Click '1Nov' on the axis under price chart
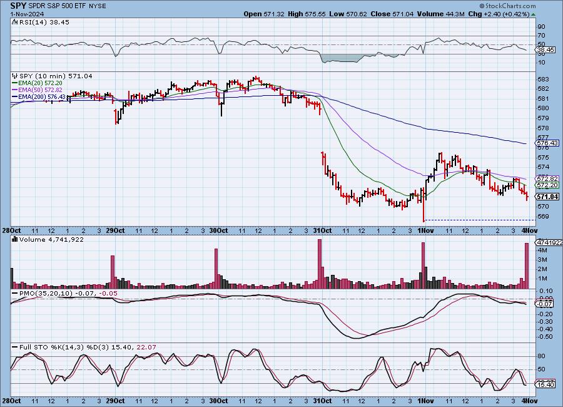Screen dimensions: 563x407 [x=425, y=231]
